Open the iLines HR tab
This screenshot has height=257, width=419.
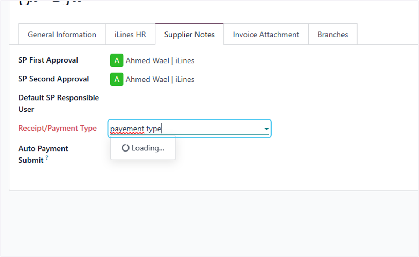[130, 35]
